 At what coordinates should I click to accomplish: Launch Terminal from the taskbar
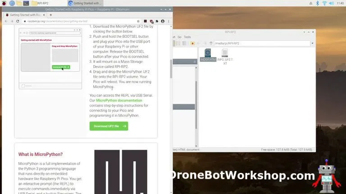(26, 3)
